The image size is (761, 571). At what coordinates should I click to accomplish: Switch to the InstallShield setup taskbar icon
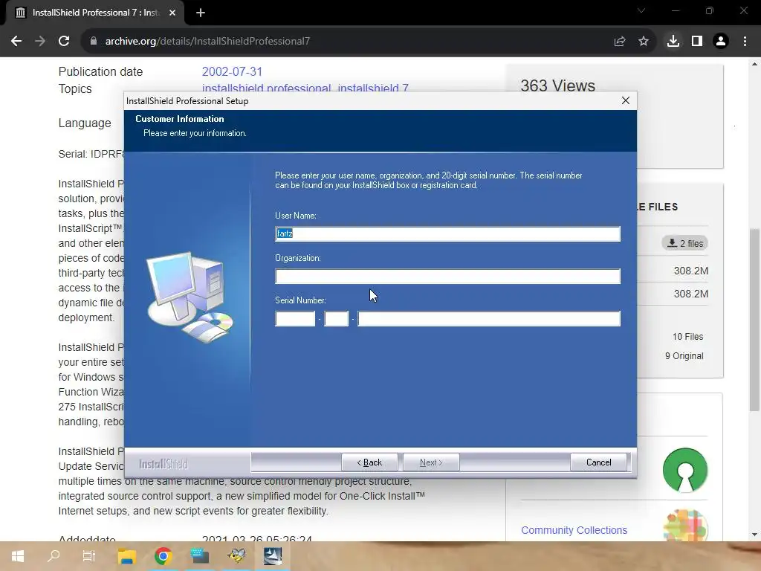point(273,556)
